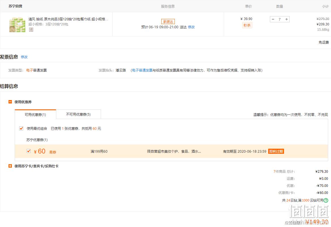Viewport: 331px width, 227px height.
Task: Click the ¥209.30 subtotal price
Action: coord(323,24)
